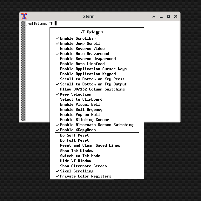Choose Show Alternate Screen
201x201 pixels.
click(97, 166)
